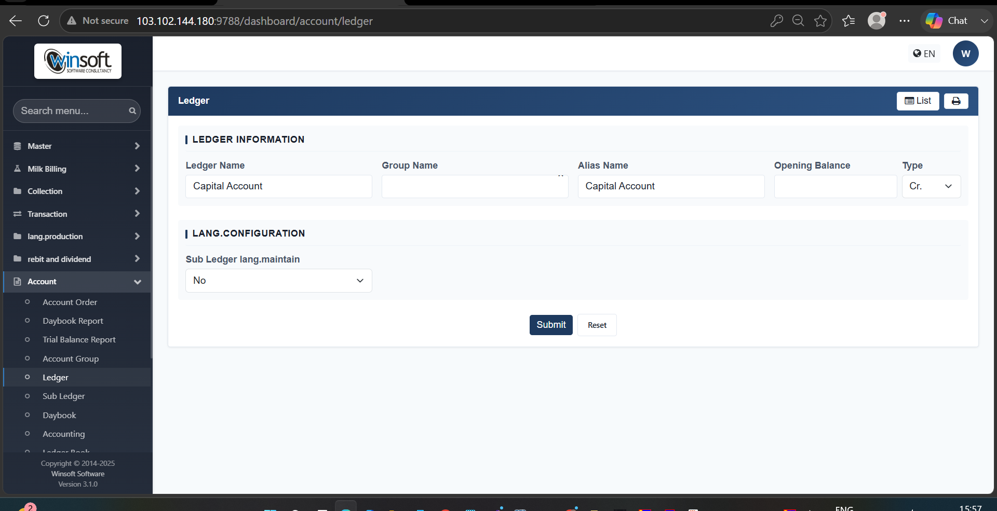Image resolution: width=997 pixels, height=511 pixels.
Task: Bookmark page with the star icon
Action: pyautogui.click(x=820, y=21)
